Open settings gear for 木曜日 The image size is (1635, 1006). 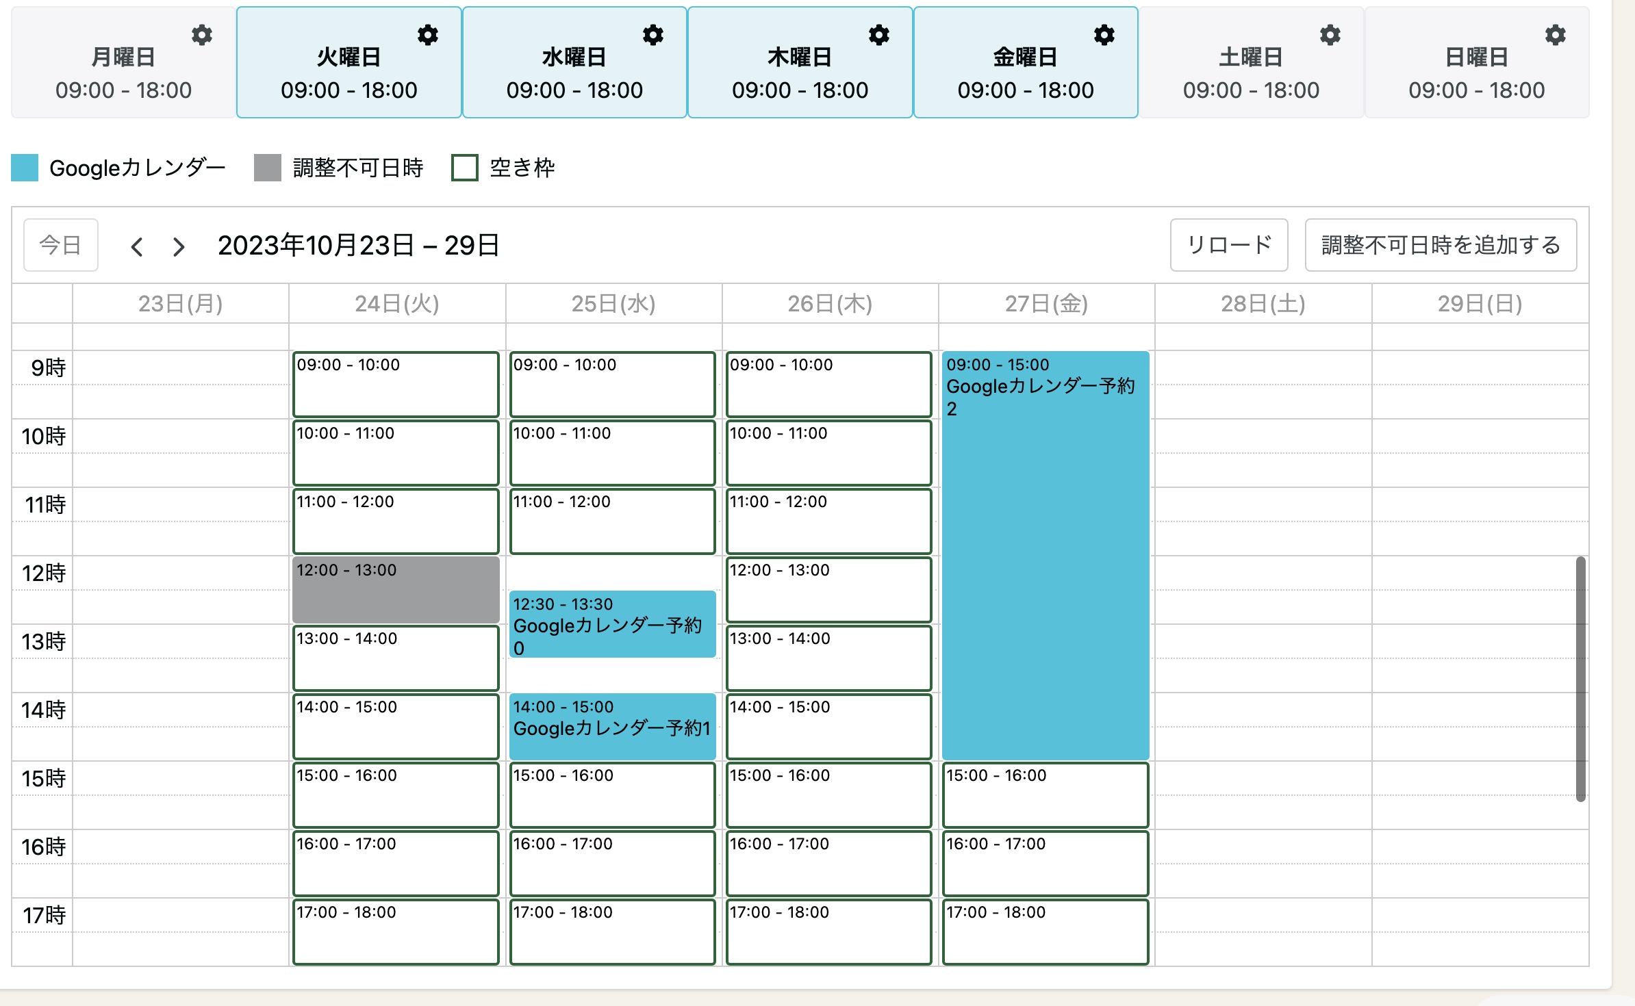point(879,35)
